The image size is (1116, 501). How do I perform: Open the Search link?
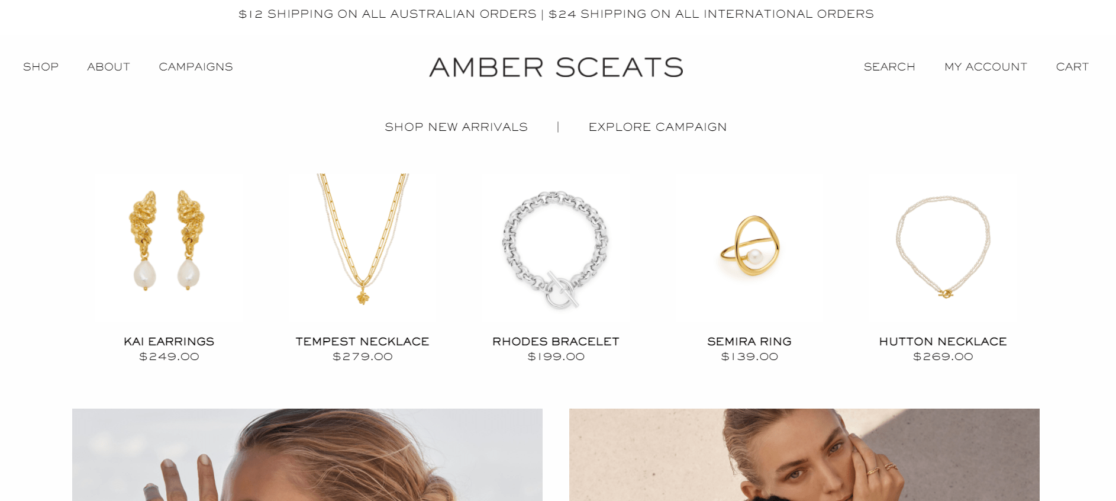[x=889, y=67]
